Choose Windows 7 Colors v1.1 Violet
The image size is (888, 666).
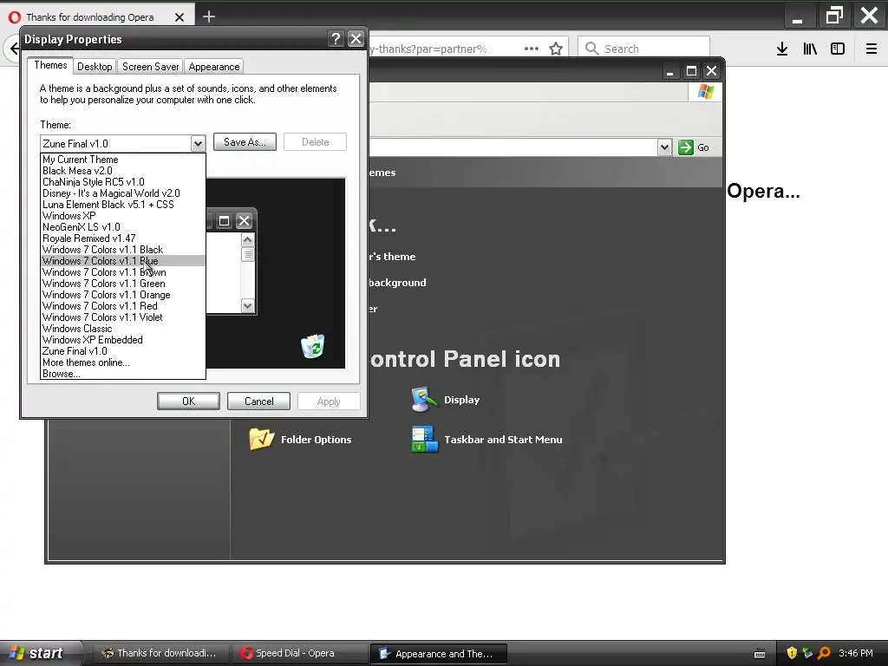tap(123, 317)
